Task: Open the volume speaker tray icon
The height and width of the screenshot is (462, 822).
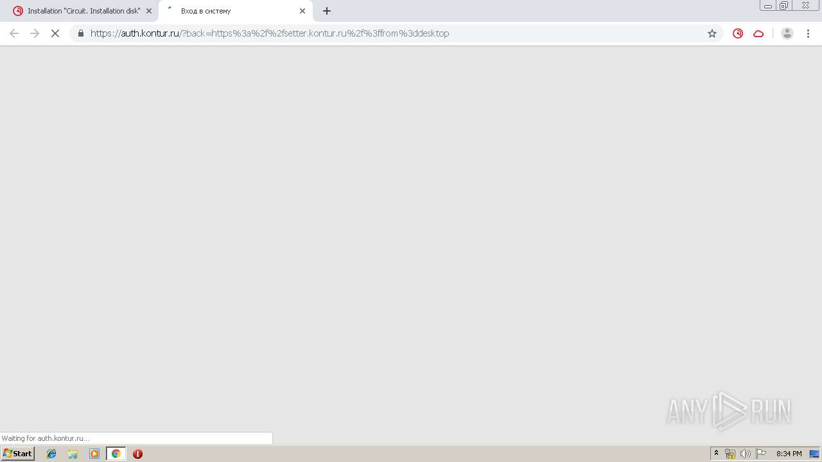Action: (746, 454)
